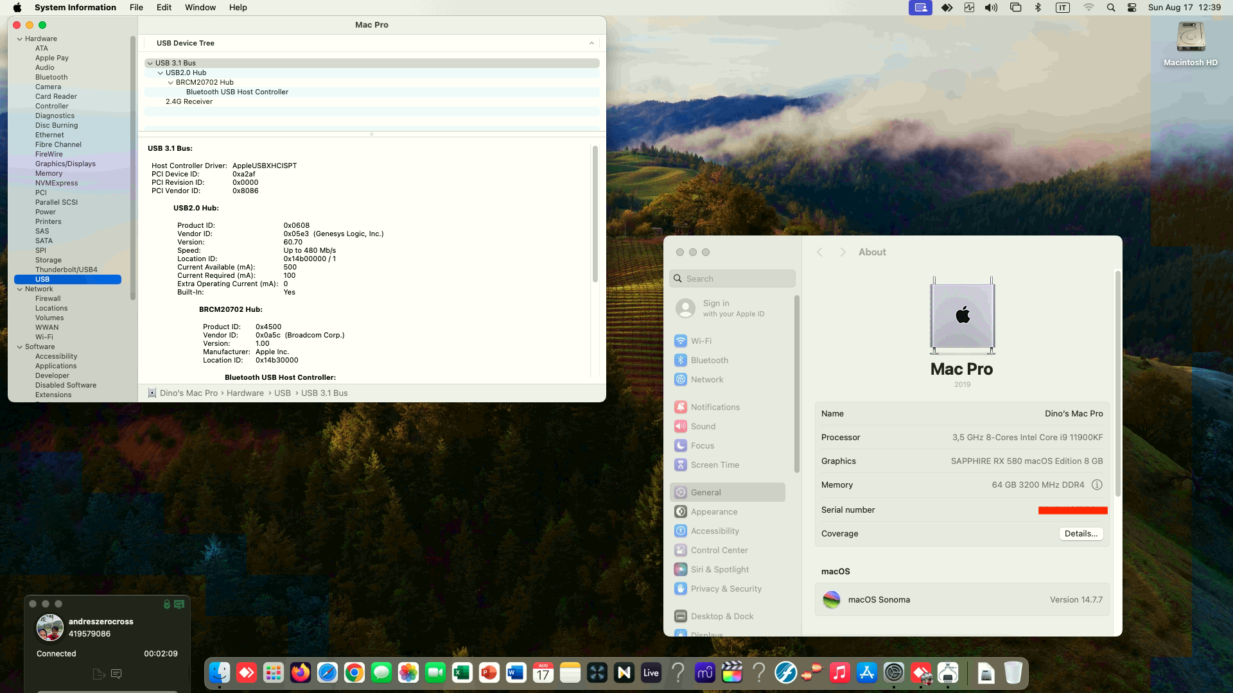Collapse the BRCM20702 Hub tree node
This screenshot has width=1233, height=693.
[170, 82]
